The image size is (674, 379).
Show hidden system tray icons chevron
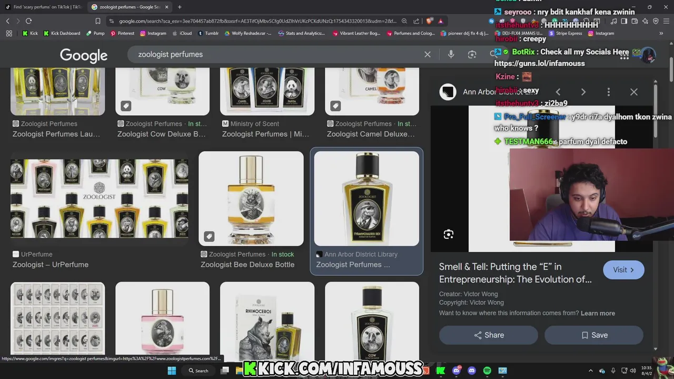coord(590,371)
